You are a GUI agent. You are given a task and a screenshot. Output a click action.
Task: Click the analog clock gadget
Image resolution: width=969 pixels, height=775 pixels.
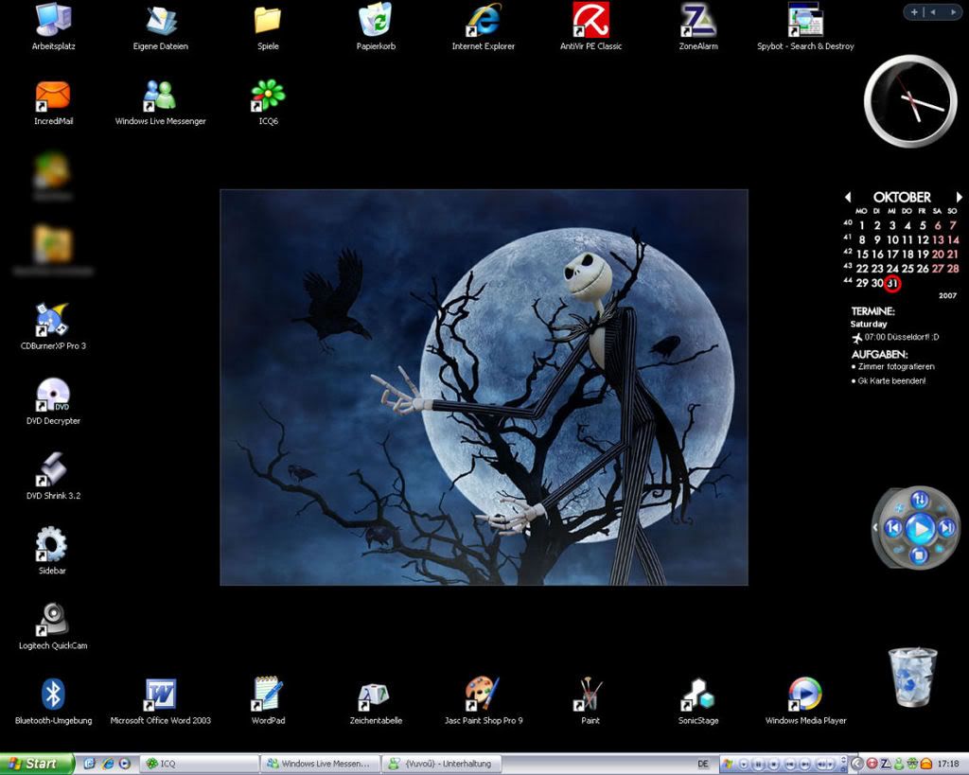pyautogui.click(x=910, y=101)
